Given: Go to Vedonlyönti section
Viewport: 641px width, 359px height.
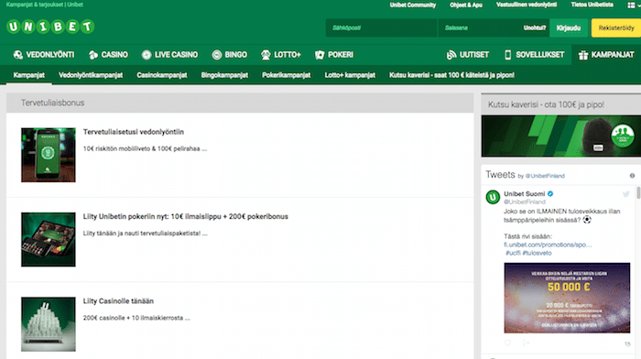Looking at the screenshot, I should click(x=44, y=55).
